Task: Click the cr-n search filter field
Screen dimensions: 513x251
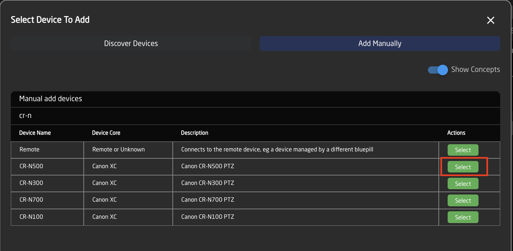Action: point(131,116)
